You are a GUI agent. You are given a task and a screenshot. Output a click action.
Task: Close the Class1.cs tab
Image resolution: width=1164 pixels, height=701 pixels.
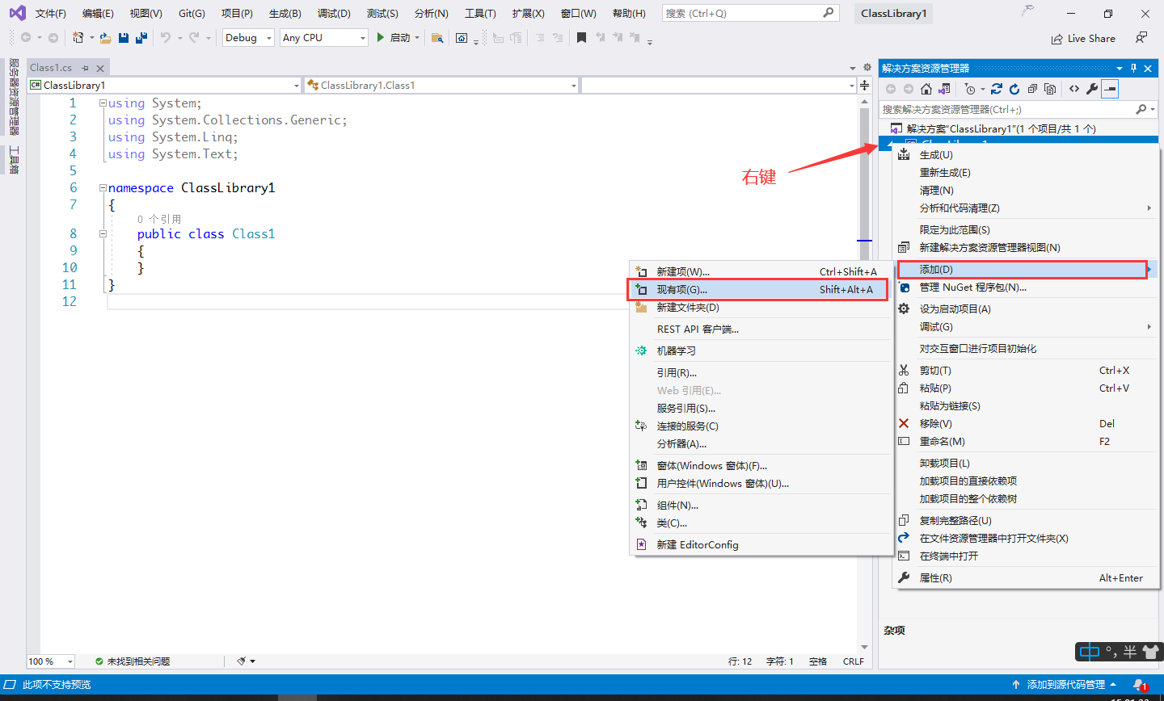coord(100,68)
